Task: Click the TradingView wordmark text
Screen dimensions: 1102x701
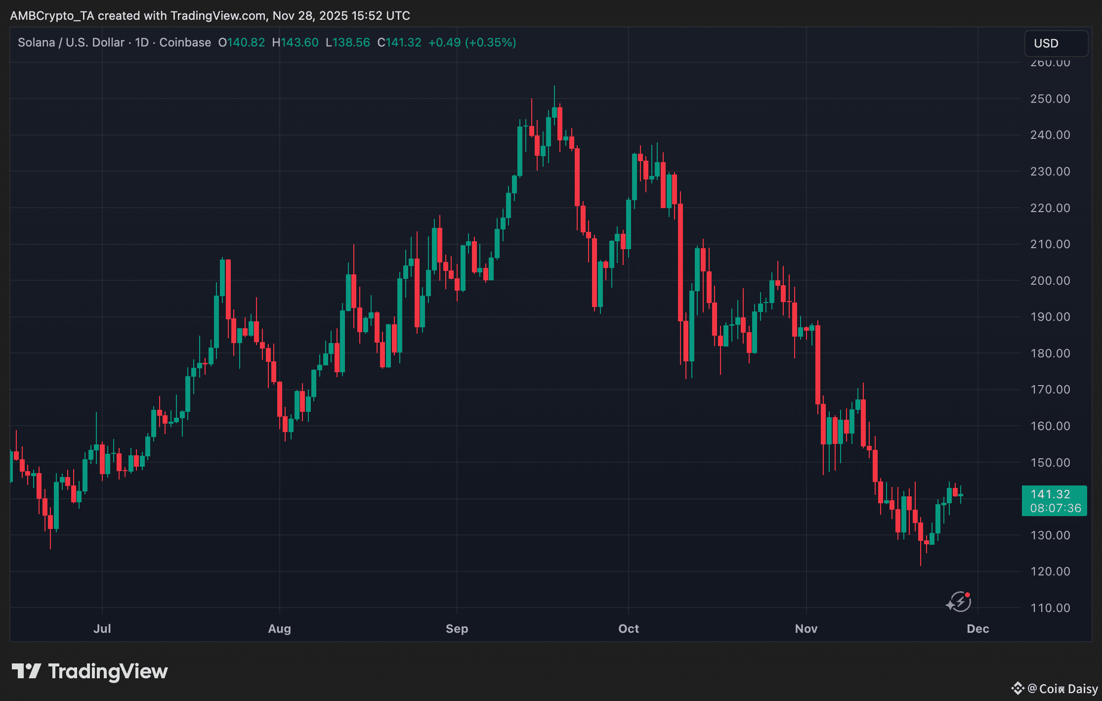Action: tap(108, 671)
